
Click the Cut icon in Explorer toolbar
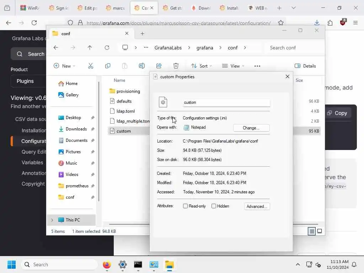tap(91, 66)
